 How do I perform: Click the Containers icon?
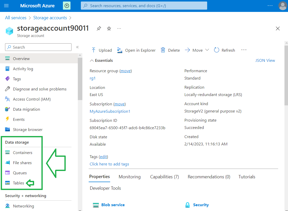[x=8, y=152]
